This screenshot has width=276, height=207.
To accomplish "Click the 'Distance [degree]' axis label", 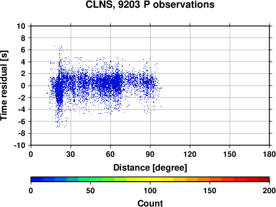I will (150, 168).
